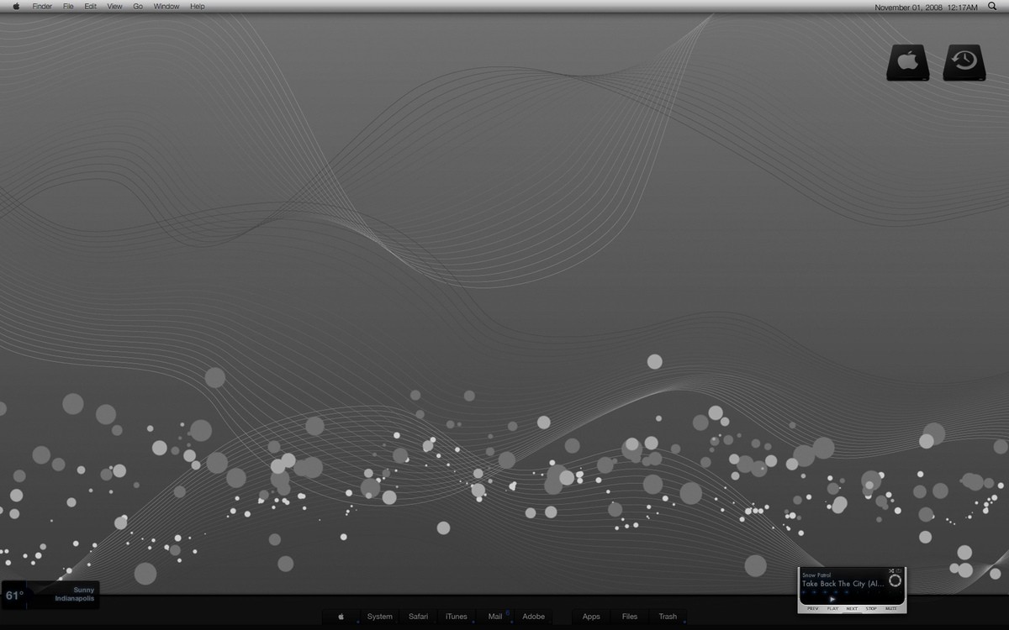Click the circular volume ring in player
The image size is (1009, 630).
coord(895,580)
